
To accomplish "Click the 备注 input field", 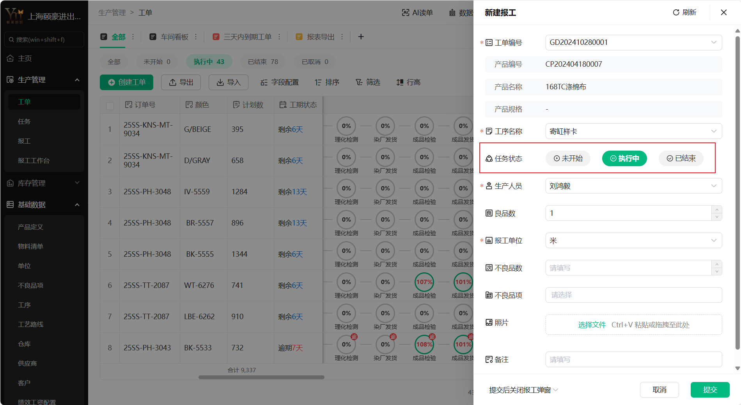I will (x=633, y=359).
